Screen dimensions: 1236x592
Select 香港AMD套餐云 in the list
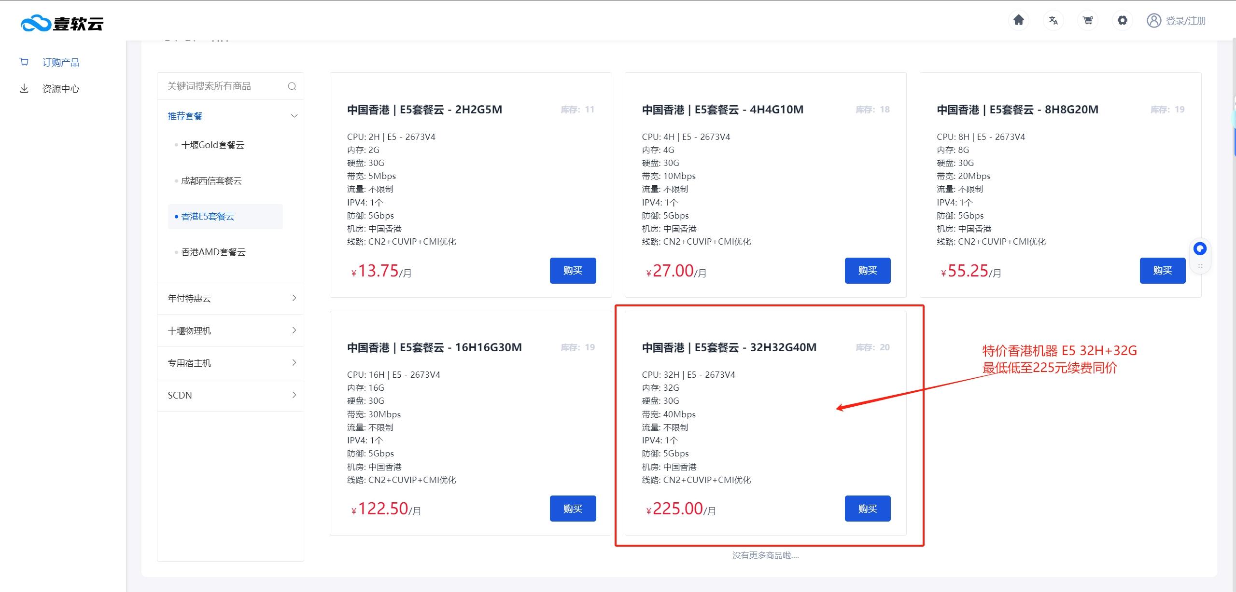point(213,252)
